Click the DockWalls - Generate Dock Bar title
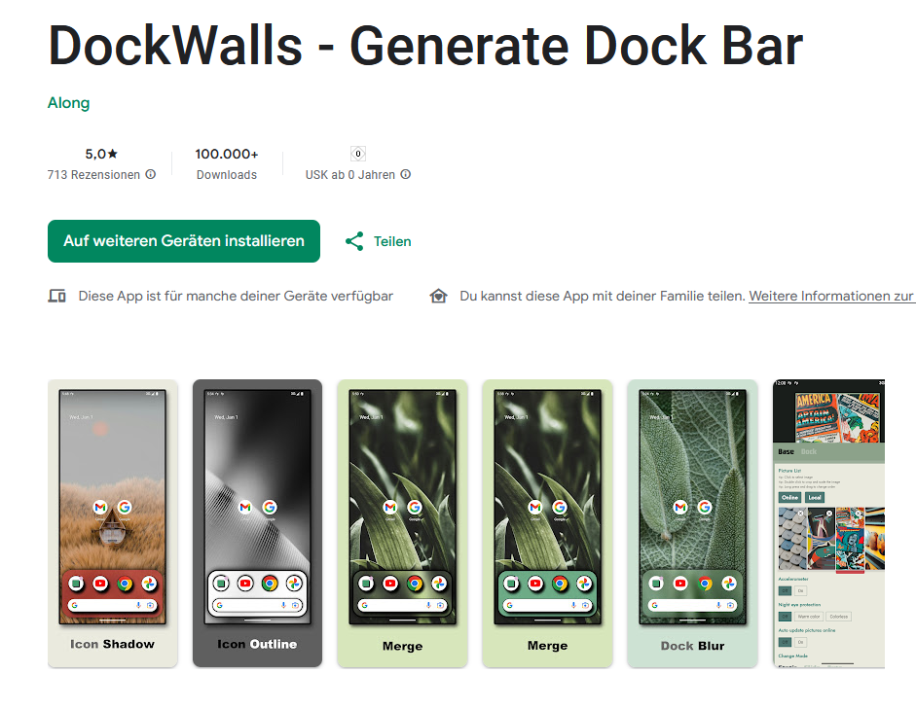The height and width of the screenshot is (709, 916). coord(425,46)
